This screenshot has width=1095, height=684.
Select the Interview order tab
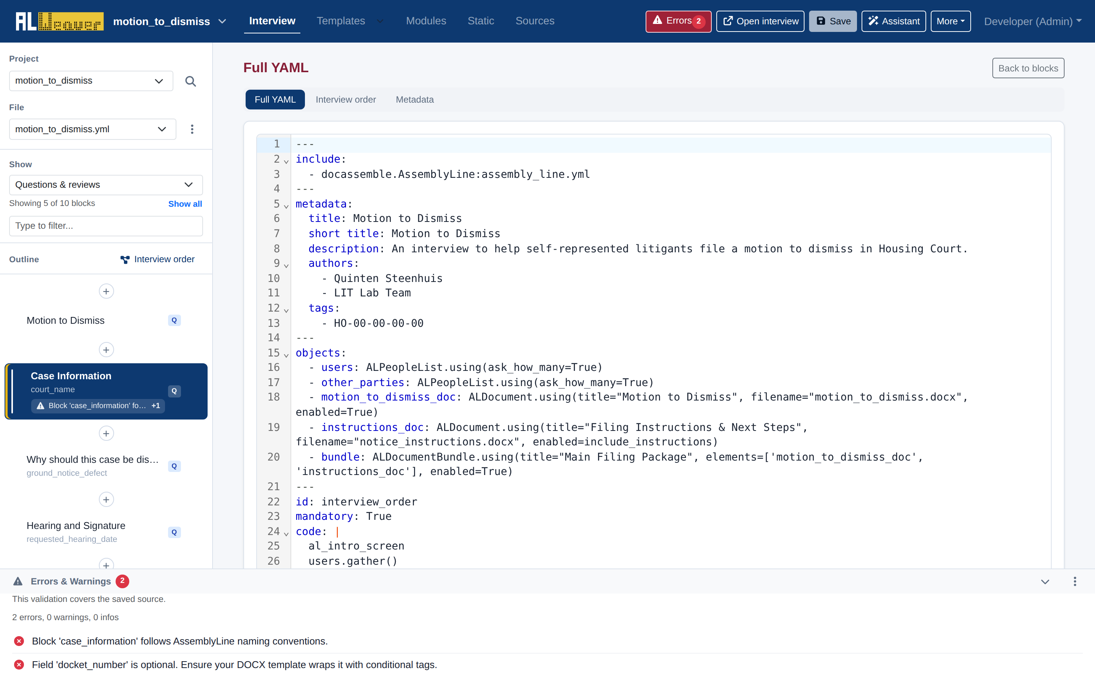pos(346,100)
